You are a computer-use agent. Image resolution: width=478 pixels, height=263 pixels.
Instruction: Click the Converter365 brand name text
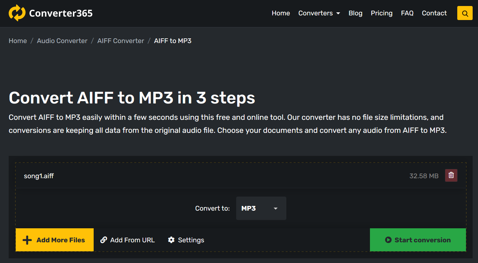click(61, 13)
